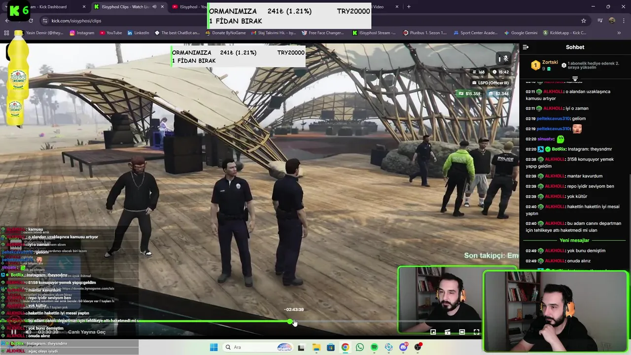Collapse the Sohbet chat panel

pyautogui.click(x=526, y=47)
